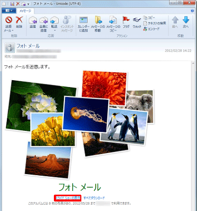Screen dimensions: 197x211
Task: Add to calendar (カレンダーに追加)
Action: [83, 24]
